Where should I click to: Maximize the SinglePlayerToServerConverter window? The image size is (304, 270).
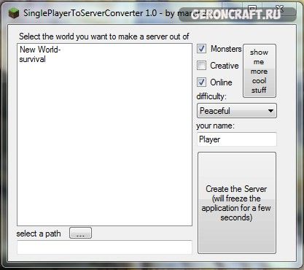tap(253, 9)
